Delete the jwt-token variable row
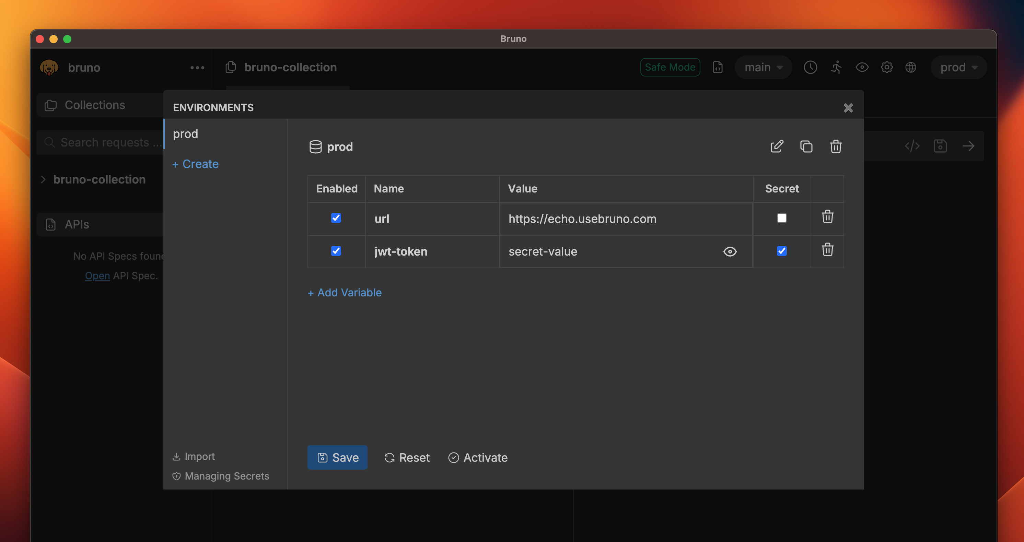Screen dimensions: 1024x542 [x=827, y=250]
